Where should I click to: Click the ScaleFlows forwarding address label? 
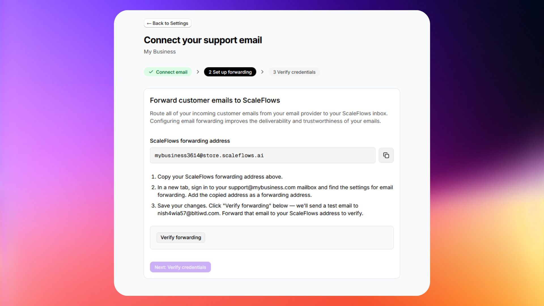coord(190,141)
